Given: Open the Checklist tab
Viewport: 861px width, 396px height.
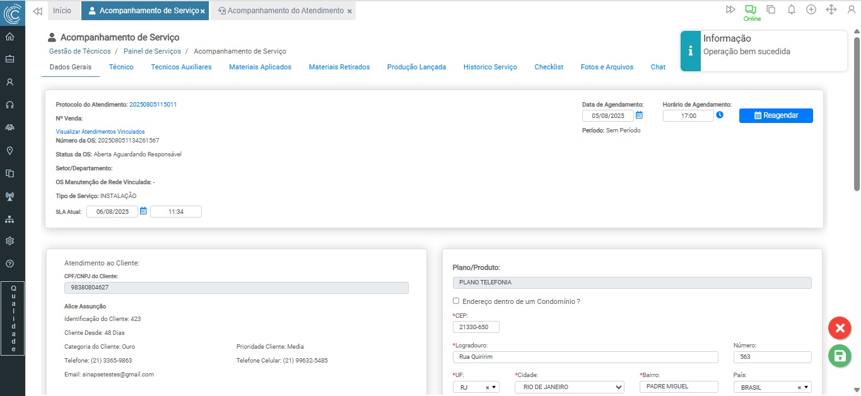Looking at the screenshot, I should (548, 67).
